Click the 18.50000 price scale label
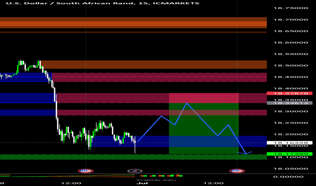Viewport: 316px width, 186px height. [x=291, y=65]
